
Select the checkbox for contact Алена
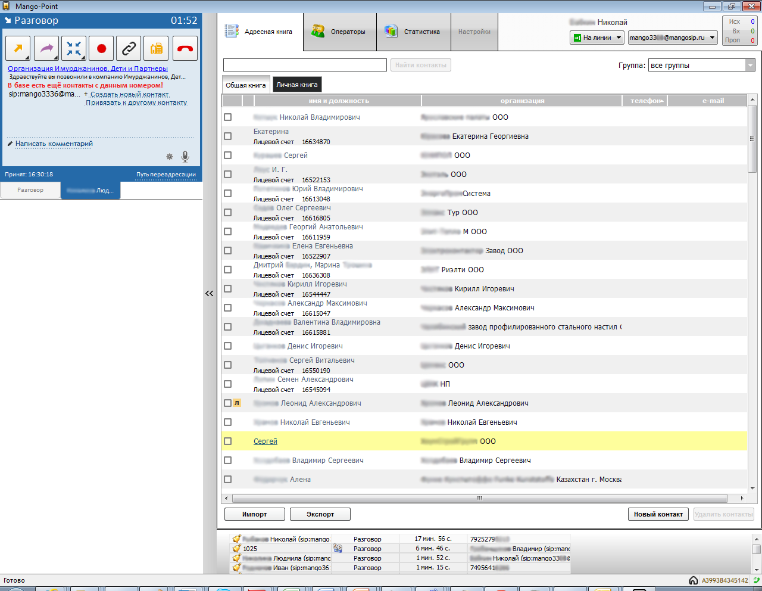click(x=227, y=480)
